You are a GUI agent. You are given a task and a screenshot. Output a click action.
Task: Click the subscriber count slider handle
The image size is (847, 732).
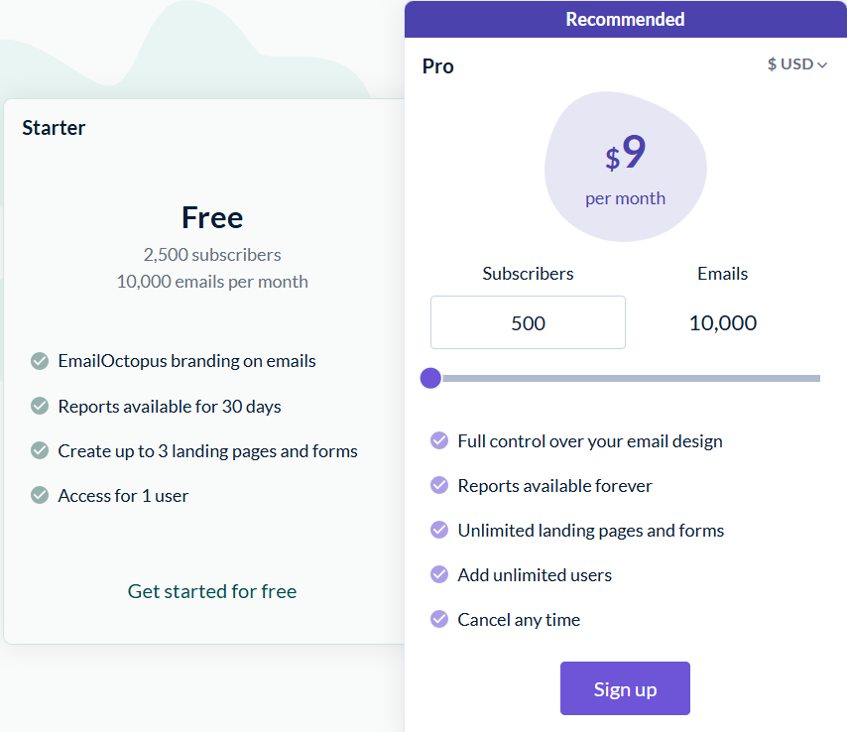pos(431,378)
